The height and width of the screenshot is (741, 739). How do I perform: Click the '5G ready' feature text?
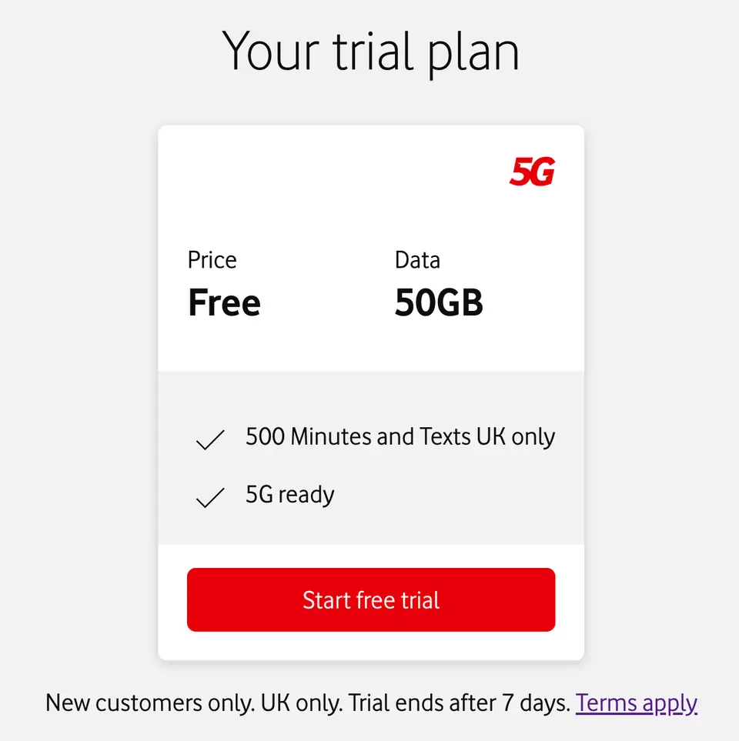[x=290, y=494]
